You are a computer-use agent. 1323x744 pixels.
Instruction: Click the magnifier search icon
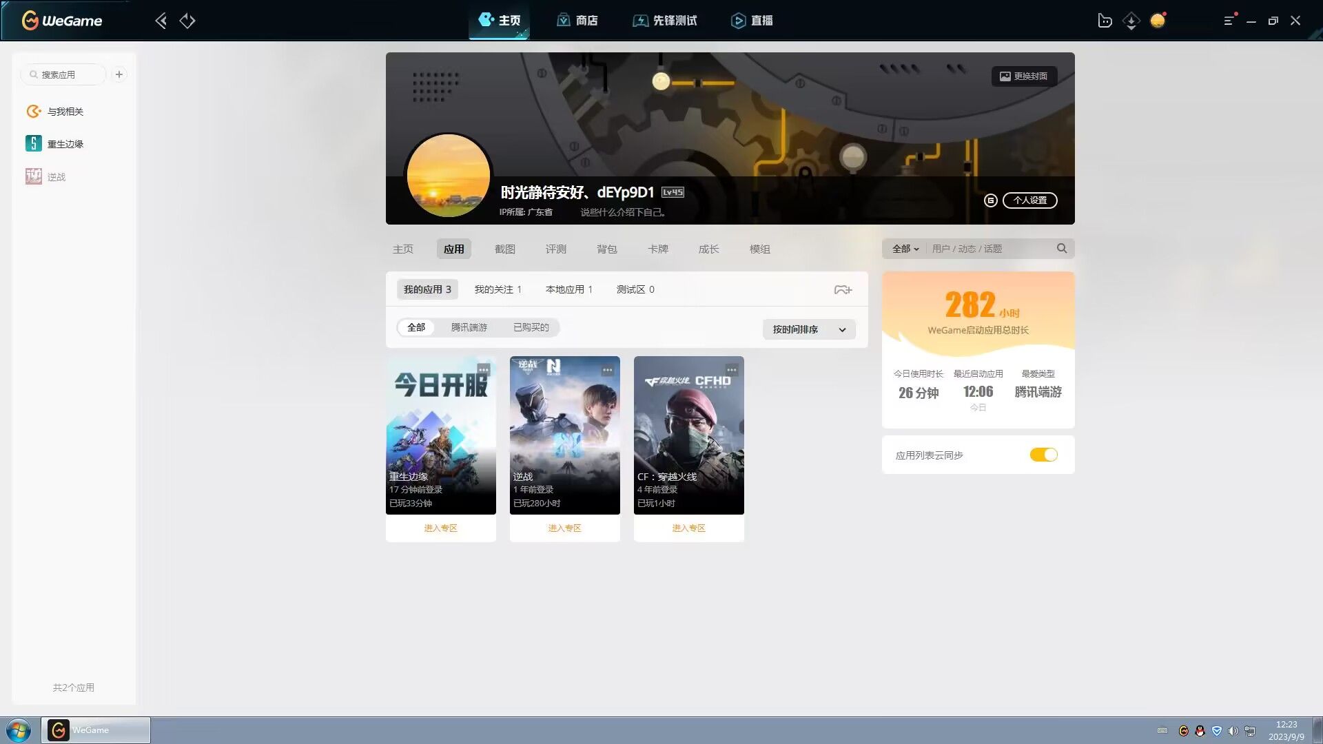(1062, 249)
